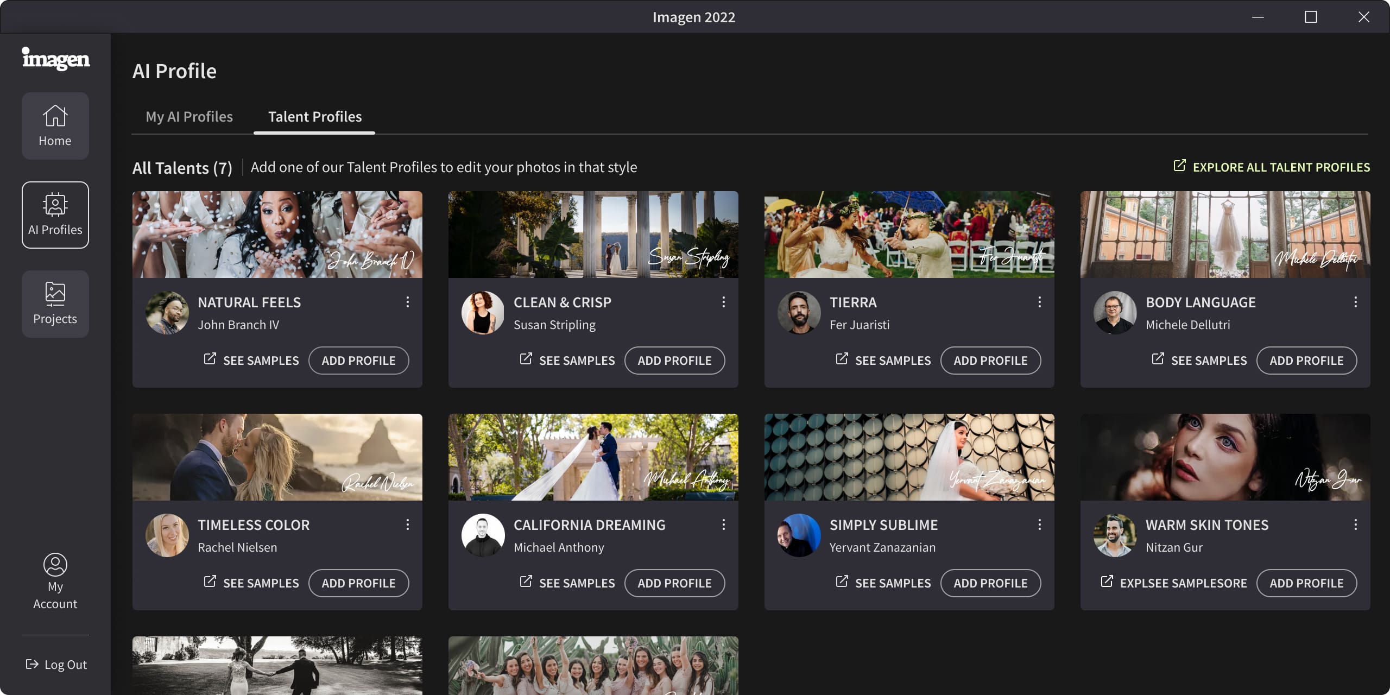Select the Talent Profiles tab
Screen dimensions: 1390x695
click(315, 117)
